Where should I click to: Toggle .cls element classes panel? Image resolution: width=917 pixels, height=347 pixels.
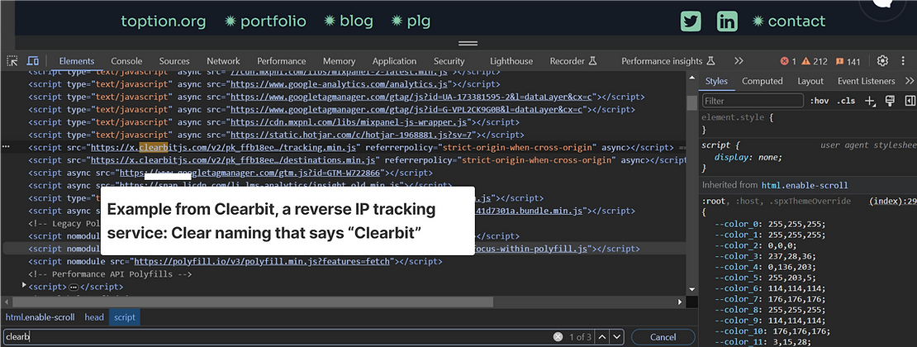pos(846,101)
